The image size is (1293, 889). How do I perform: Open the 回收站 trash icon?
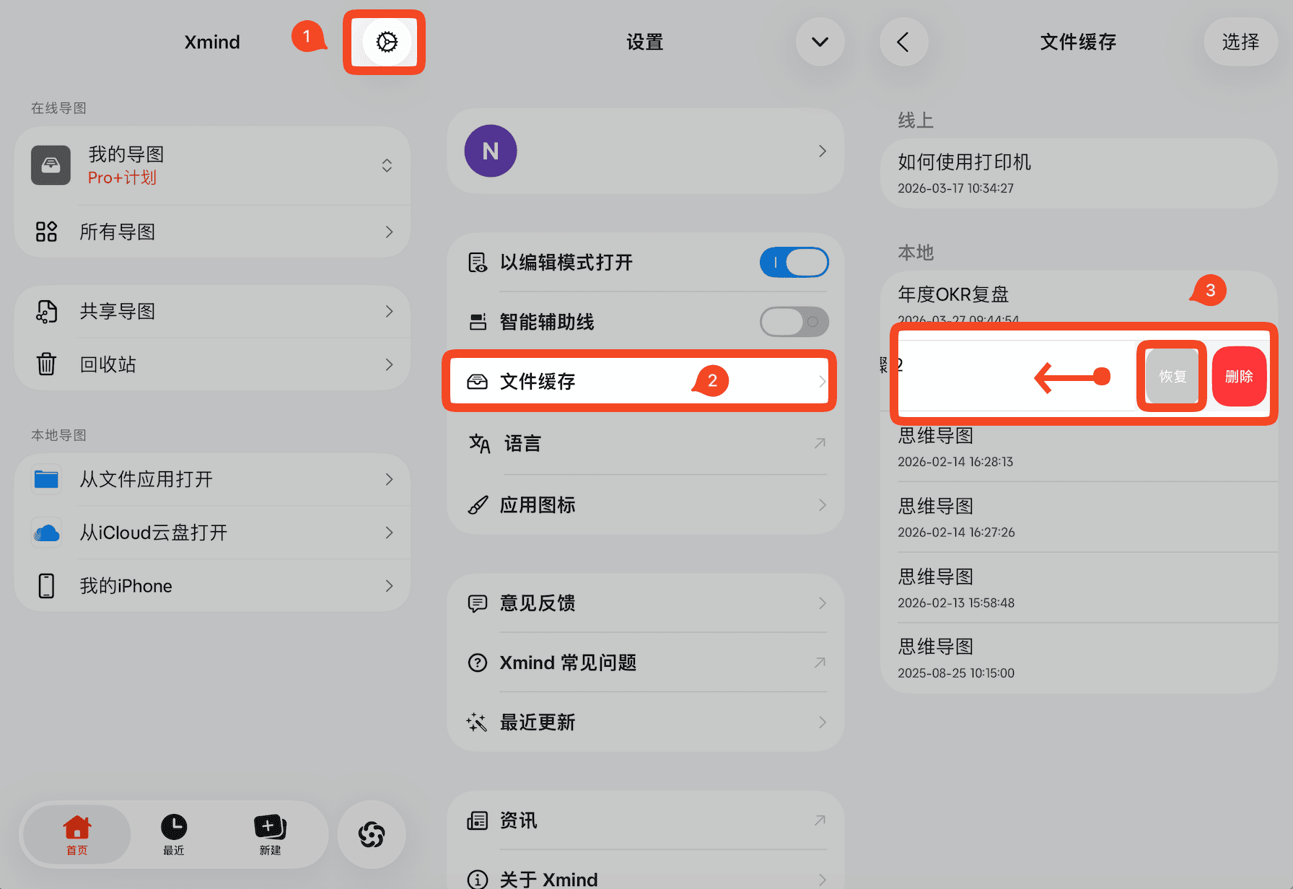(x=46, y=364)
